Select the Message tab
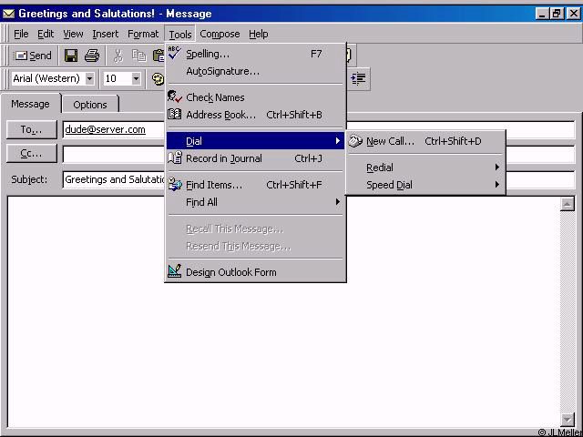This screenshot has width=583, height=437. [x=30, y=104]
